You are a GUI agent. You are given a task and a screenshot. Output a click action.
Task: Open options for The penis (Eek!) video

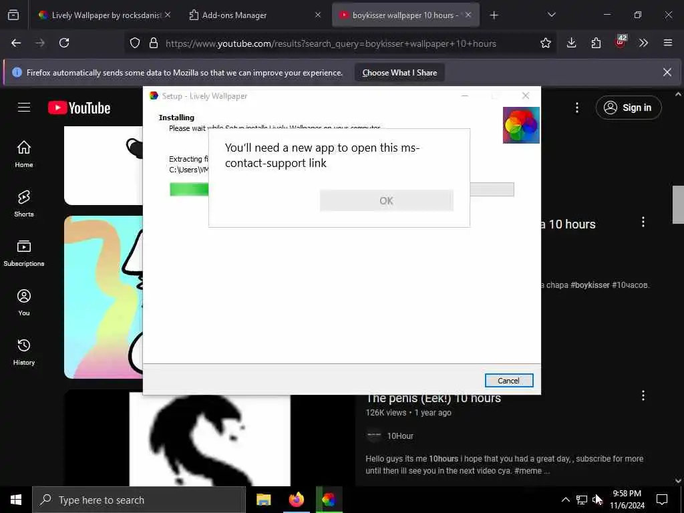pyautogui.click(x=643, y=395)
